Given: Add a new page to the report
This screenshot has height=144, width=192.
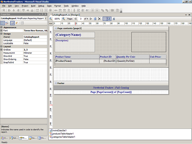Looking at the screenshot, I should tap(95, 19).
